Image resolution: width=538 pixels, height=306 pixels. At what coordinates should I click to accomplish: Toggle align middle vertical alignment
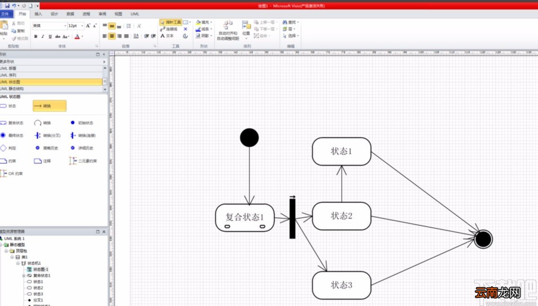[x=112, y=26]
